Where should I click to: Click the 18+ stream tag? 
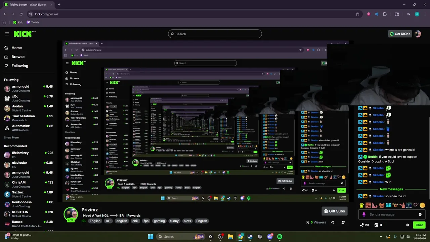click(x=108, y=221)
